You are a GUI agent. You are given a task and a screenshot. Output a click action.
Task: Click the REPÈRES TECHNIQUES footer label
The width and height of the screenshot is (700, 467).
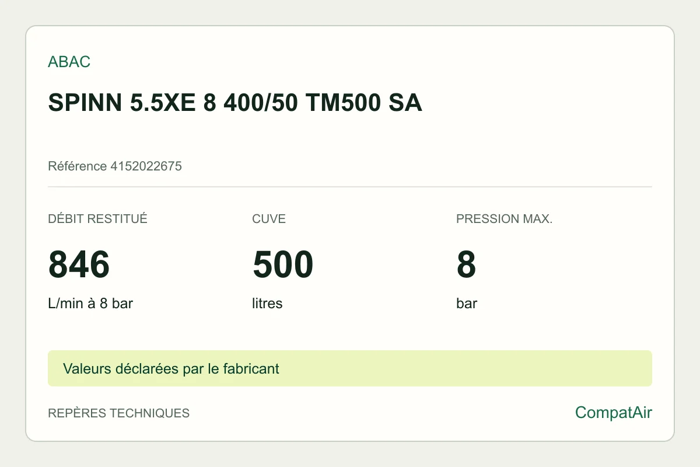coord(118,413)
